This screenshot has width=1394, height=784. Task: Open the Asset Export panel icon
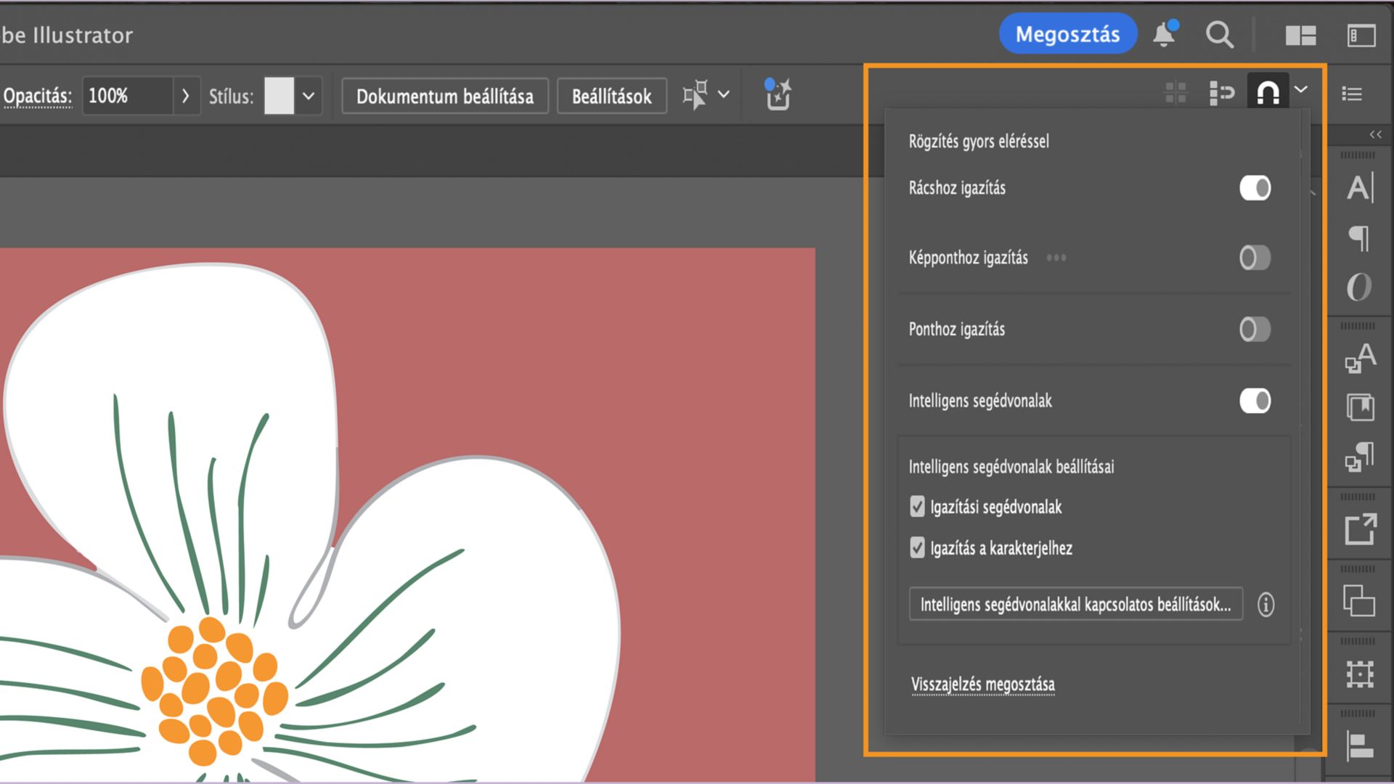(1360, 529)
